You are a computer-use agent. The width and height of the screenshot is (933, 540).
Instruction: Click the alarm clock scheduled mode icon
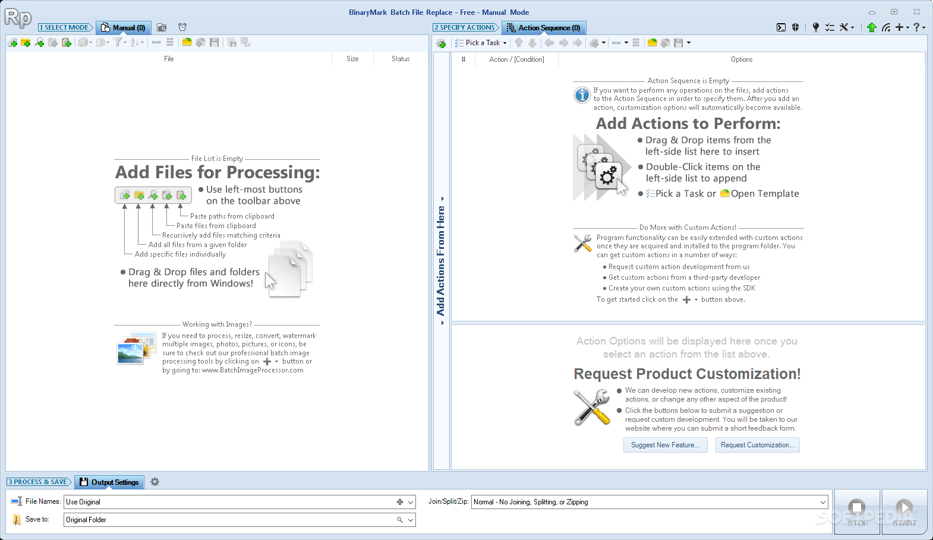pos(182,27)
